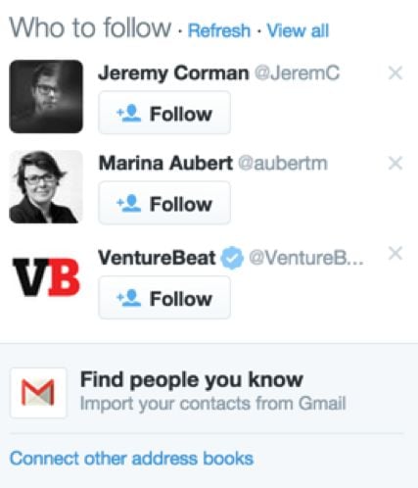Click the @aubertm handle
418x488 pixels.
pyautogui.click(x=283, y=163)
